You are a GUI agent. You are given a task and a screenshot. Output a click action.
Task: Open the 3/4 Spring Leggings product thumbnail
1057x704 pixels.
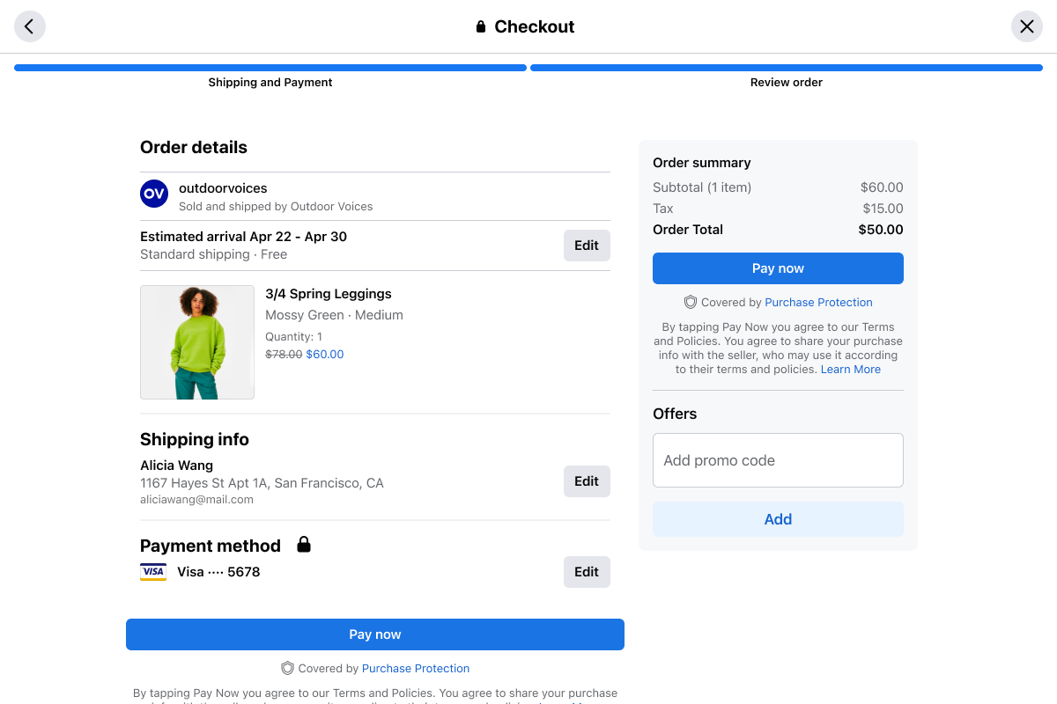(x=197, y=342)
